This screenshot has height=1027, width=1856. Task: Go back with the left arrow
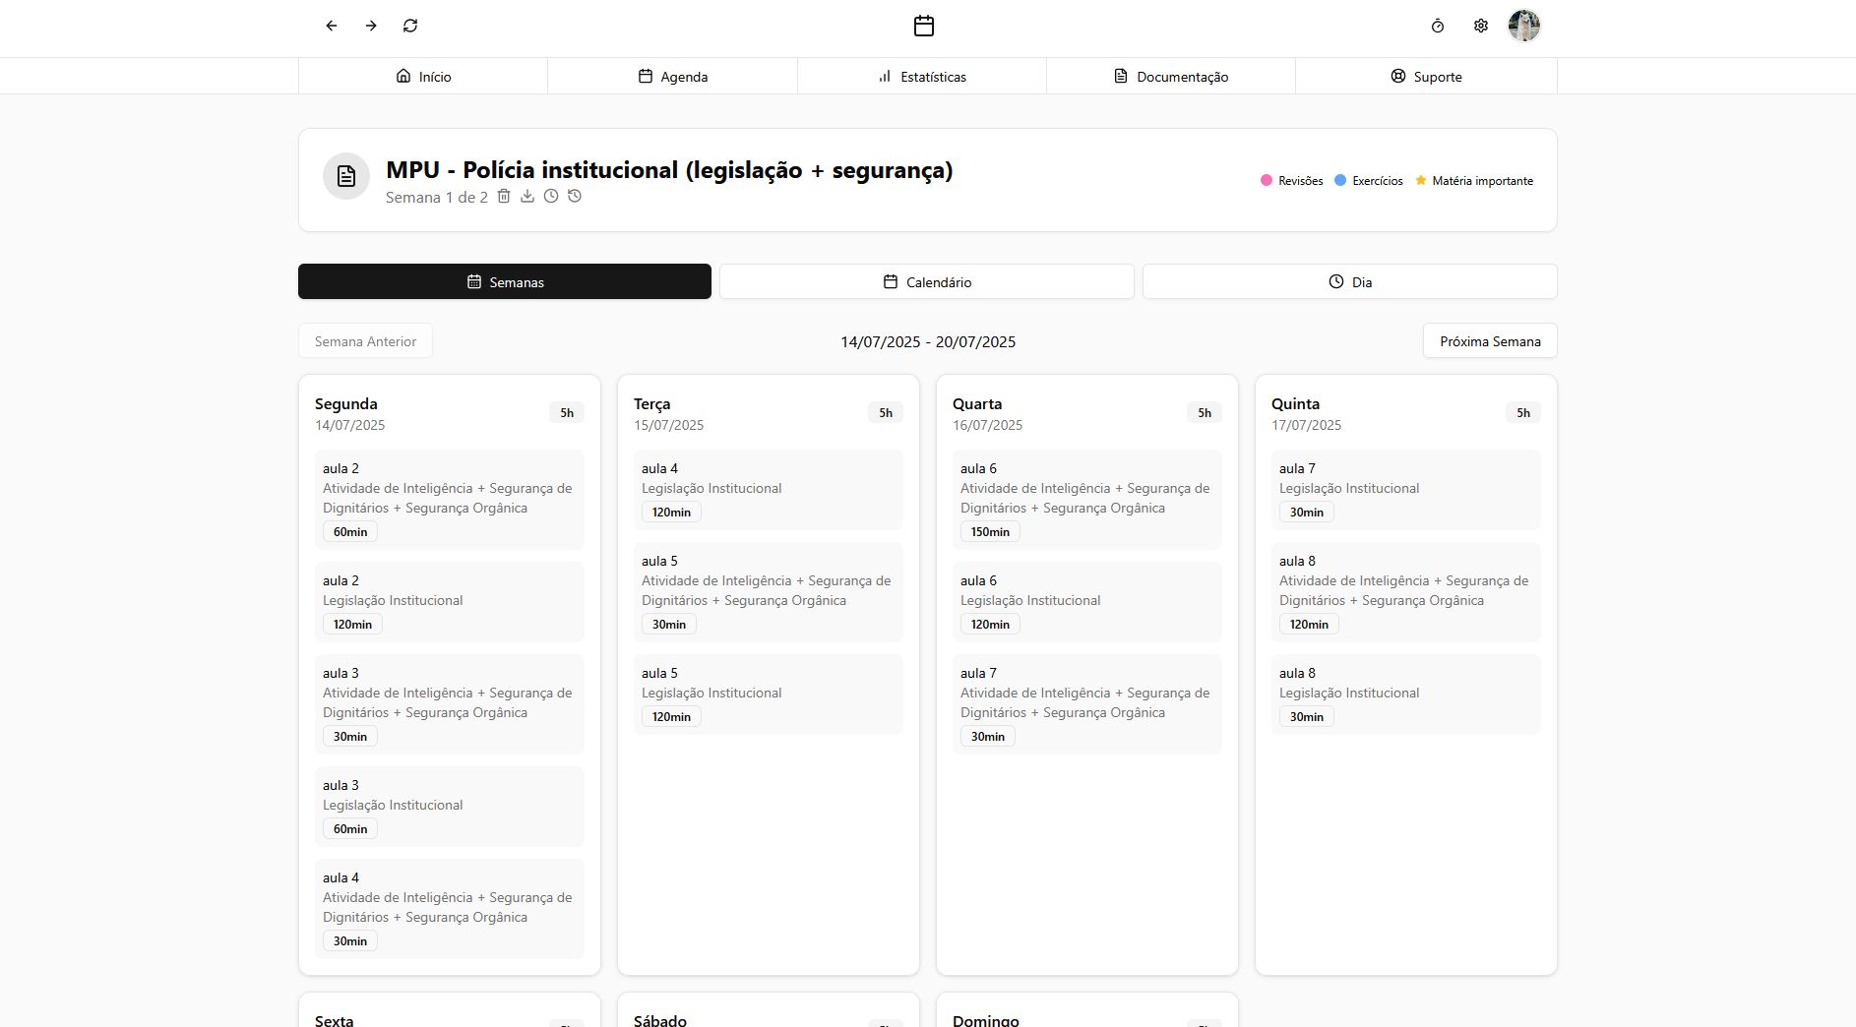[x=332, y=26]
